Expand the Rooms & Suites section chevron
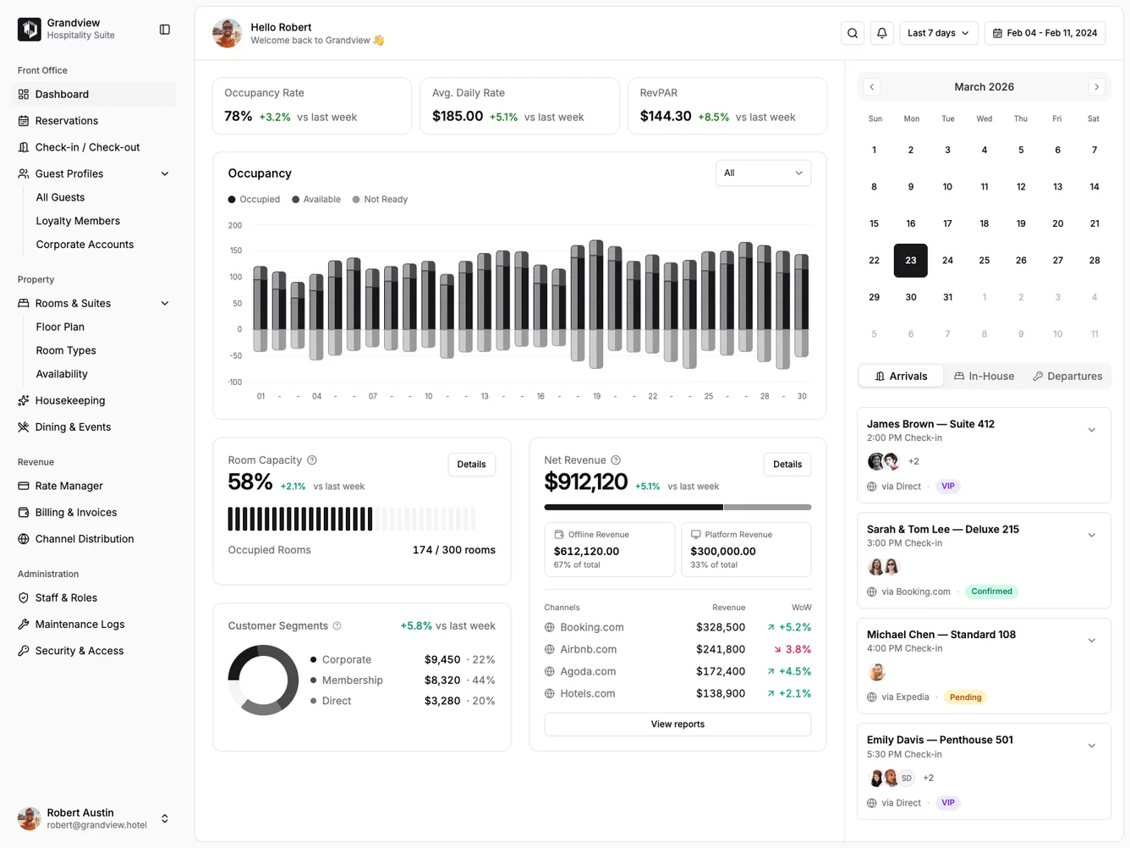1130x848 pixels. coord(165,303)
